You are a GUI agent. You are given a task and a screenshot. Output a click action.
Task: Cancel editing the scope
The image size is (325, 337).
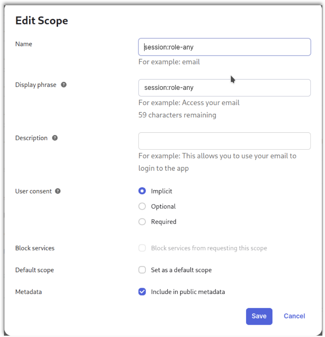294,316
